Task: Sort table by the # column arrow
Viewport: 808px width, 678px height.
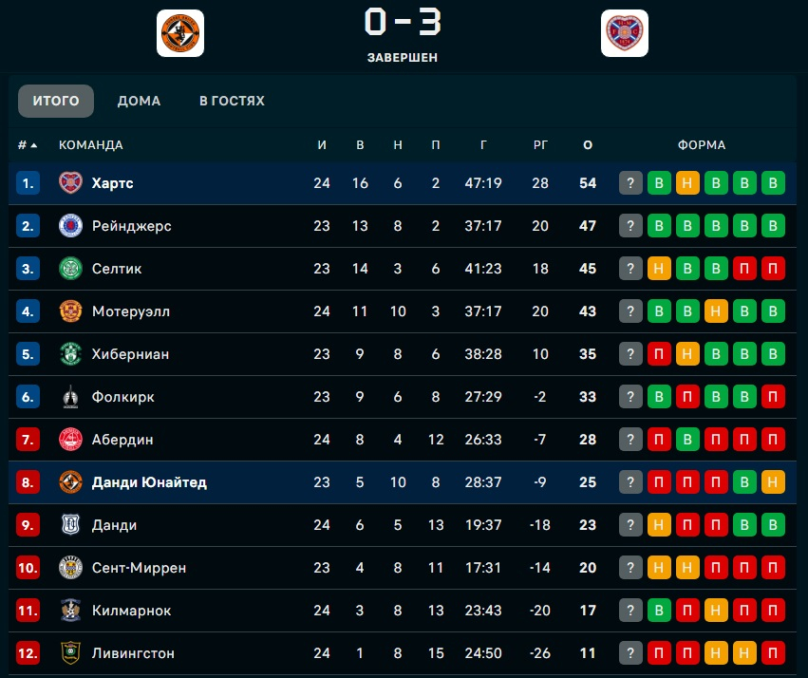Action: point(34,145)
